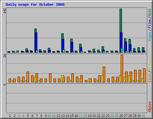Select day label "2" on the x-axis
Image resolution: width=153 pixels, height=119 pixels.
coord(14,116)
